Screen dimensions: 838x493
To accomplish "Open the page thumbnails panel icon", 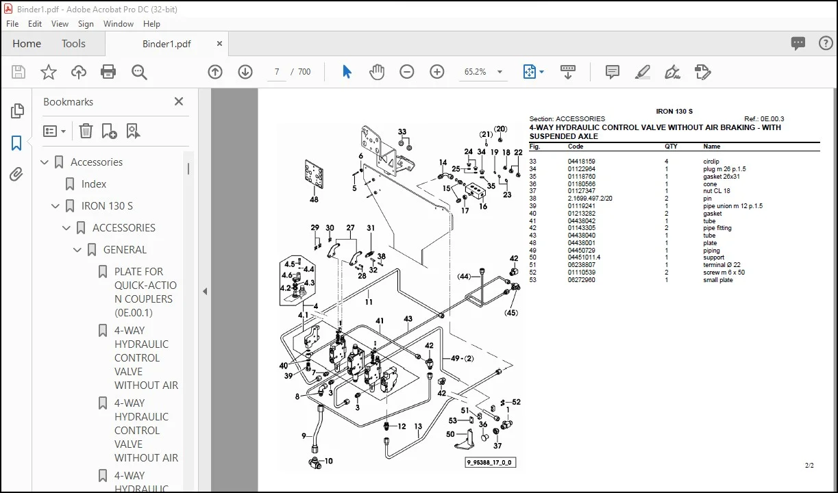I will (x=17, y=111).
